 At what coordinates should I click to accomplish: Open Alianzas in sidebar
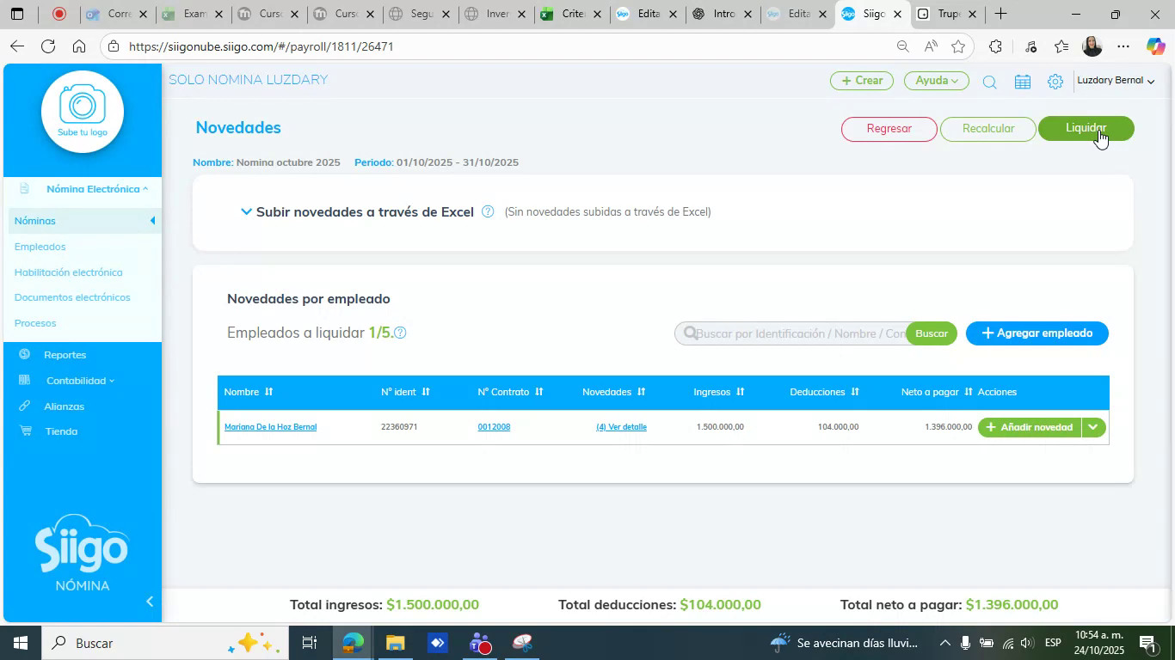[x=64, y=406]
